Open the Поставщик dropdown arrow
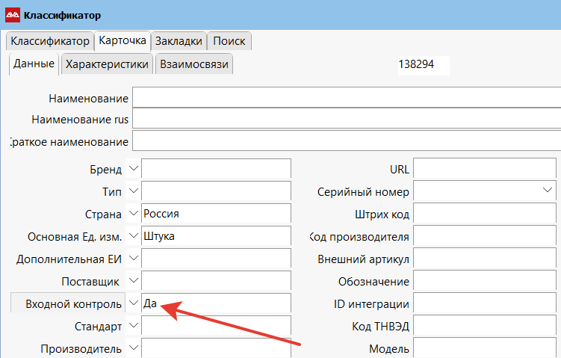Viewport: 561px width, 358px height. 133,281
